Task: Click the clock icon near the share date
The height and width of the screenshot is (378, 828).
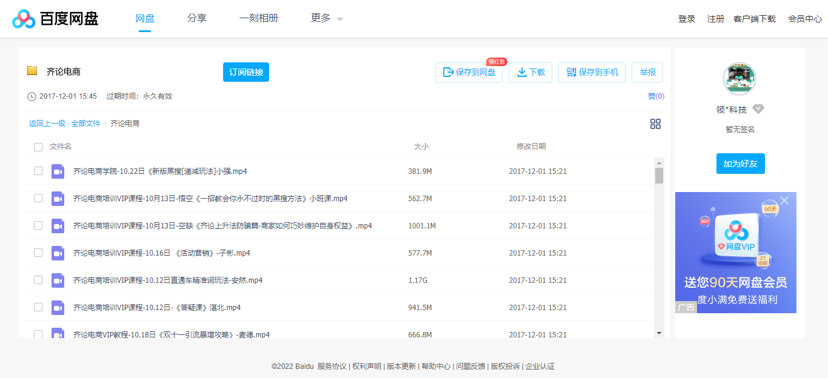Action: 31,96
